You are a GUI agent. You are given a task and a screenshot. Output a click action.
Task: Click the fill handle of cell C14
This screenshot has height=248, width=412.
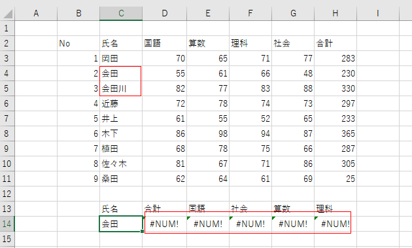click(142, 232)
